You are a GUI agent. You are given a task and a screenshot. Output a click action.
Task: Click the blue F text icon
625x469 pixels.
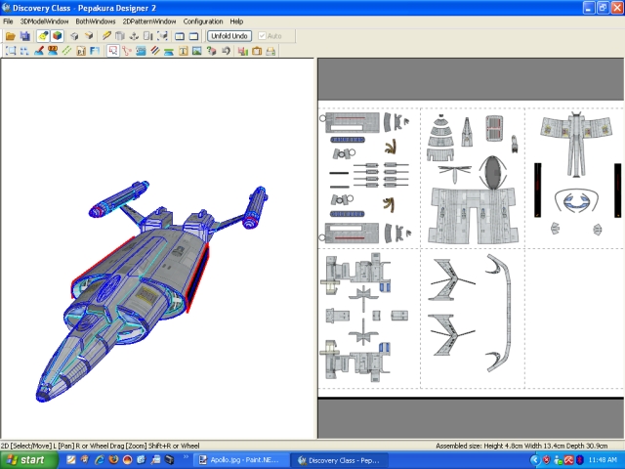[x=95, y=51]
